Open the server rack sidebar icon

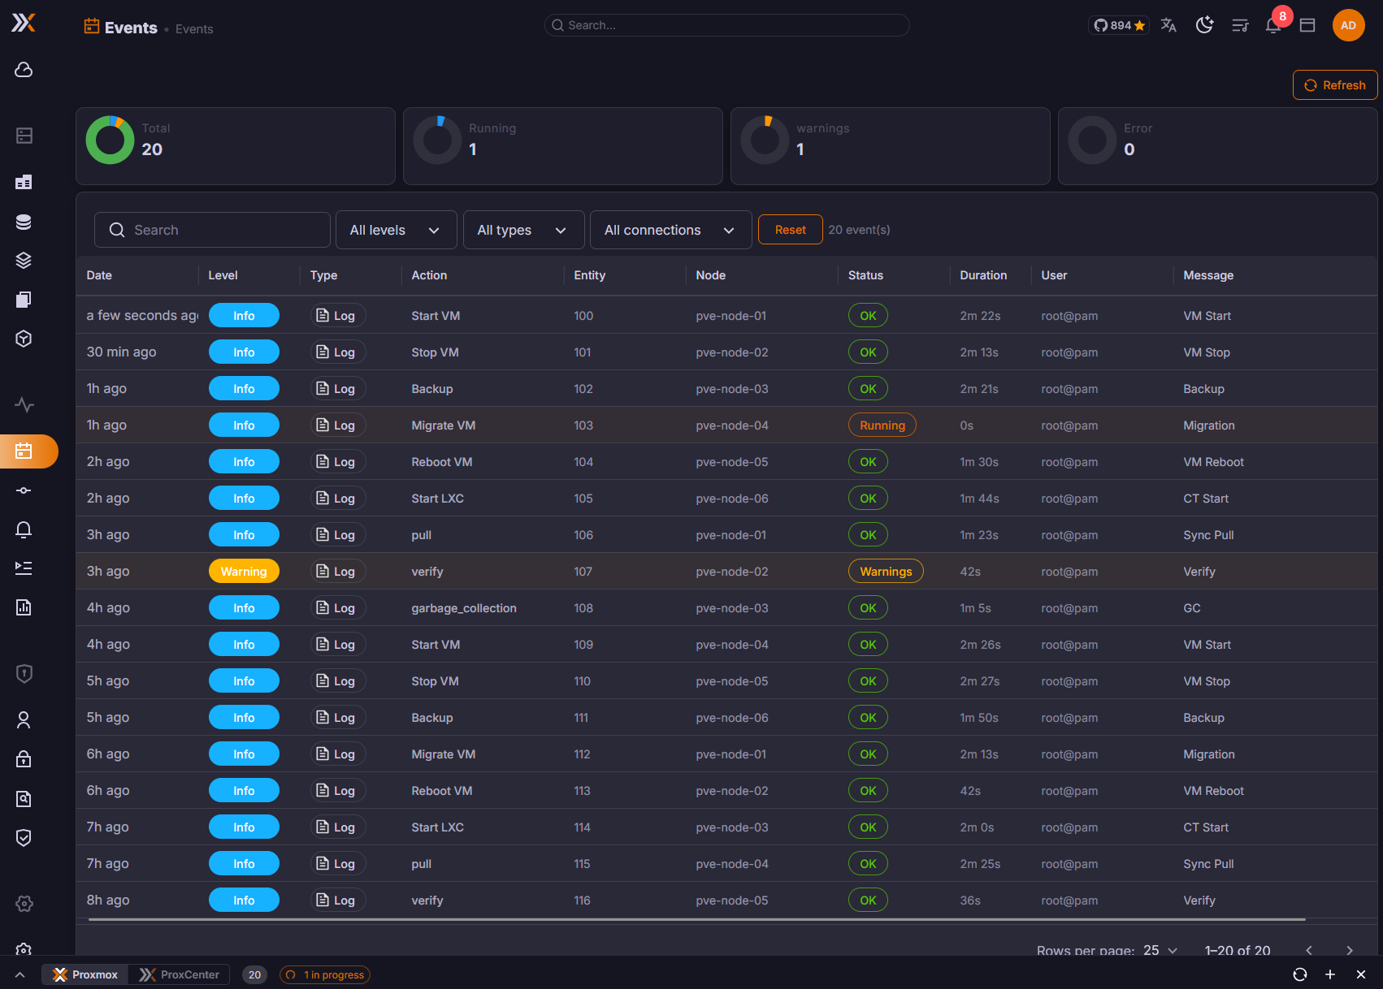point(24,136)
